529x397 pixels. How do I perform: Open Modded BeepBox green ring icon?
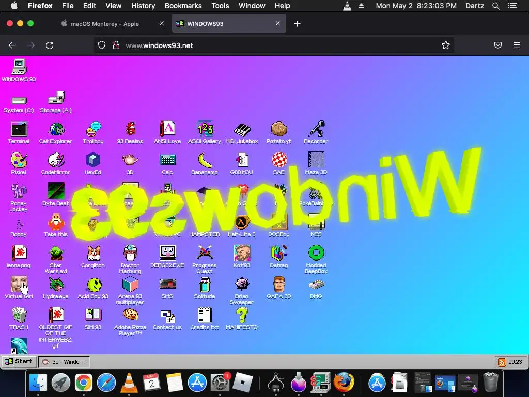point(316,259)
